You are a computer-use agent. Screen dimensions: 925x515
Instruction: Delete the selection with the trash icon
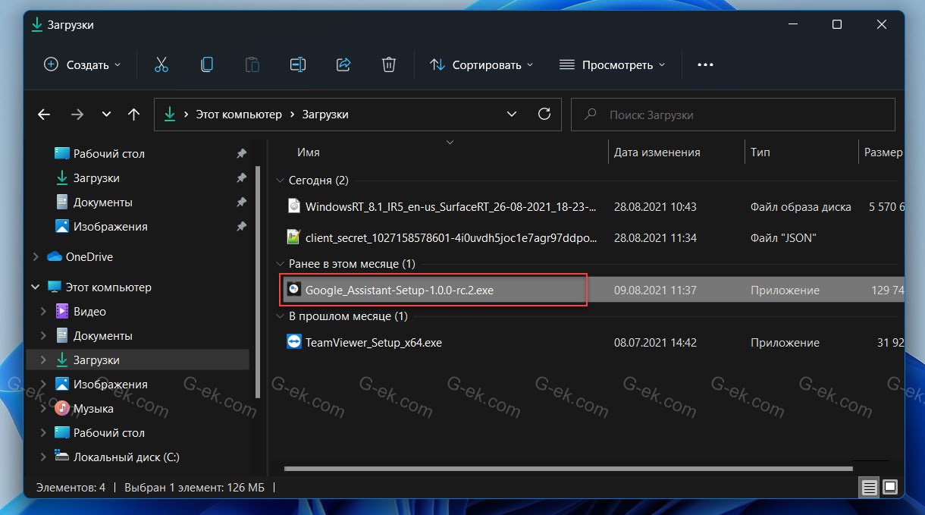pyautogui.click(x=388, y=64)
